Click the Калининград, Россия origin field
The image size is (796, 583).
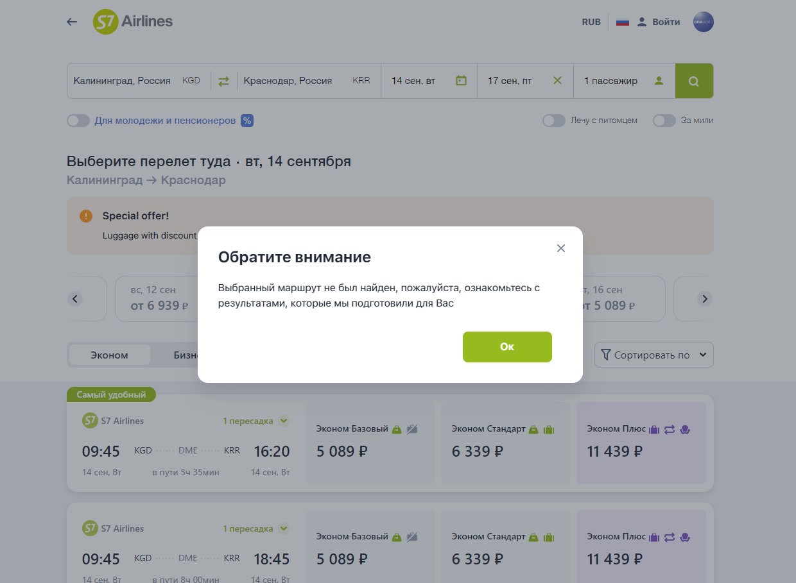click(122, 81)
